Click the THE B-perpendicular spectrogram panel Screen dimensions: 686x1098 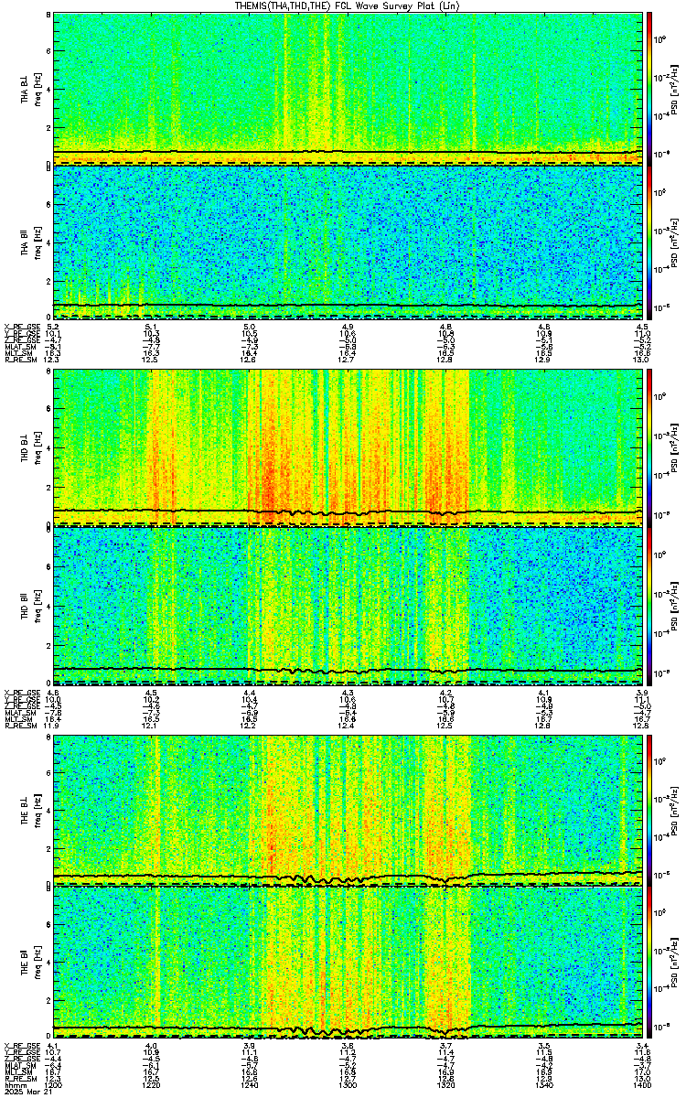[348, 809]
